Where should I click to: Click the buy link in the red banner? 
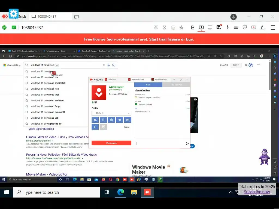(189, 39)
